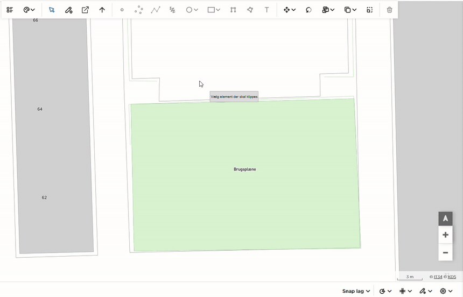Select the circle drawing tool
This screenshot has height=297, width=463.
189,10
